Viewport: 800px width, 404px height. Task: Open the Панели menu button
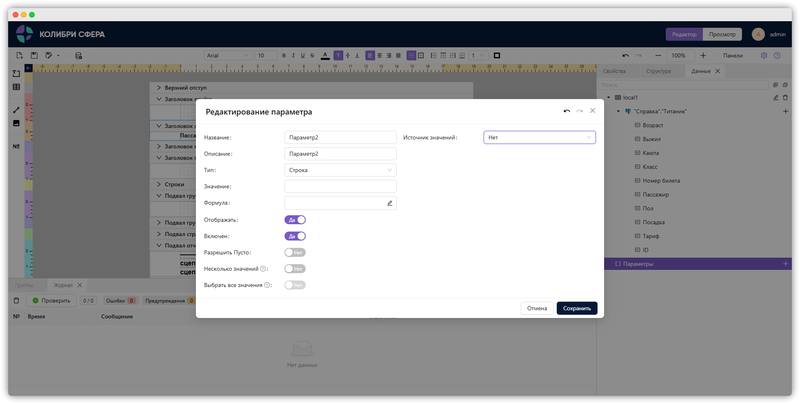point(733,55)
